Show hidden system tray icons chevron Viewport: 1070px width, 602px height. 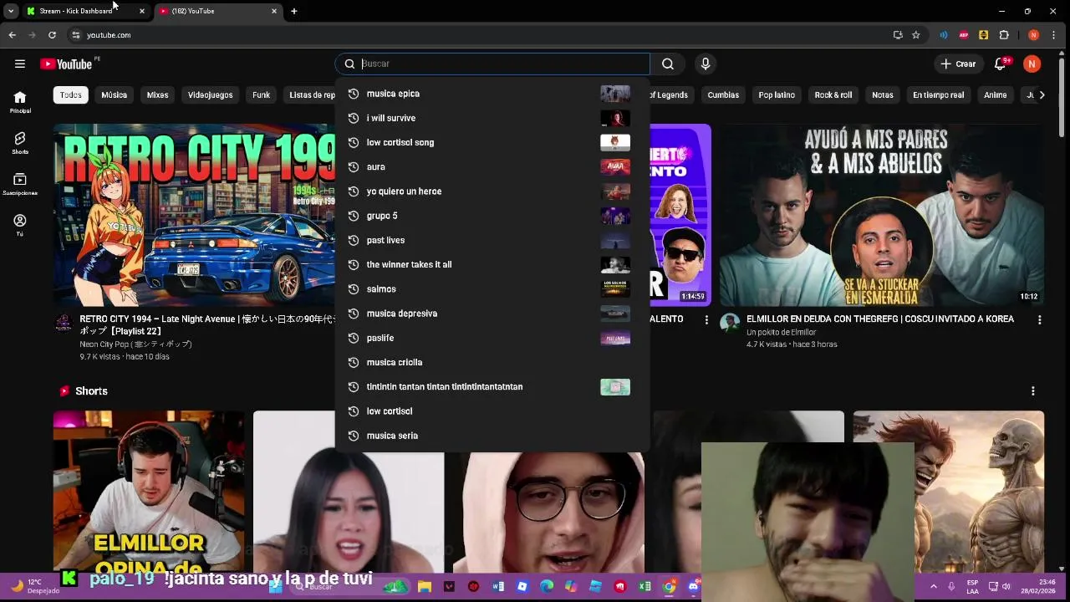934,587
